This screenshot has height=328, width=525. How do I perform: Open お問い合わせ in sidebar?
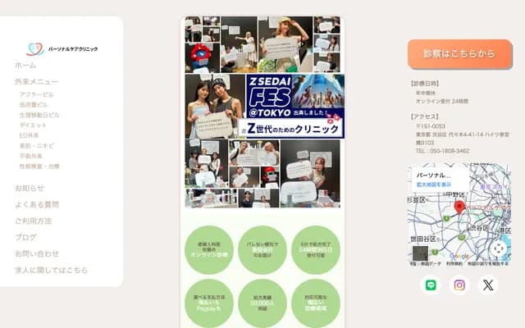click(37, 253)
